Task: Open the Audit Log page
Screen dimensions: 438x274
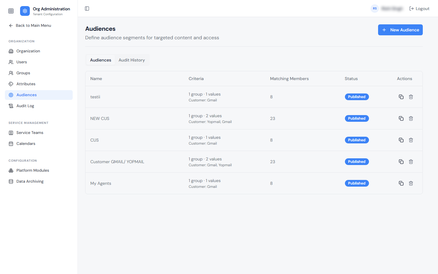Action: [39, 106]
